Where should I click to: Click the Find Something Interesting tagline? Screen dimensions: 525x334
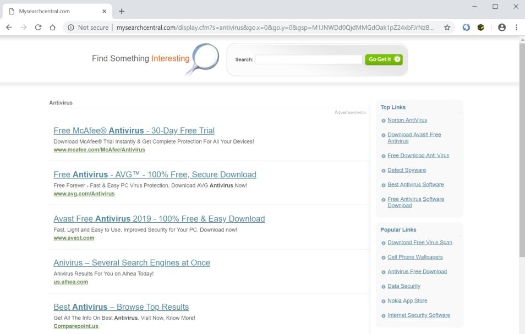click(141, 58)
